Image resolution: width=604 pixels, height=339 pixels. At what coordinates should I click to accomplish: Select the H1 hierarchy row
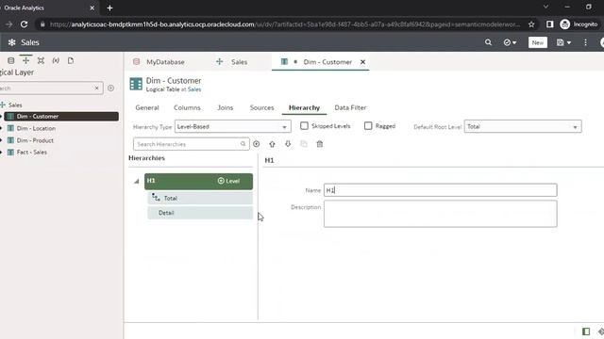198,181
